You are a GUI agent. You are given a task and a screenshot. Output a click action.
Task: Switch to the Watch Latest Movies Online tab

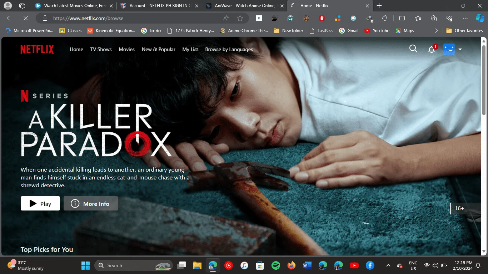tap(74, 6)
